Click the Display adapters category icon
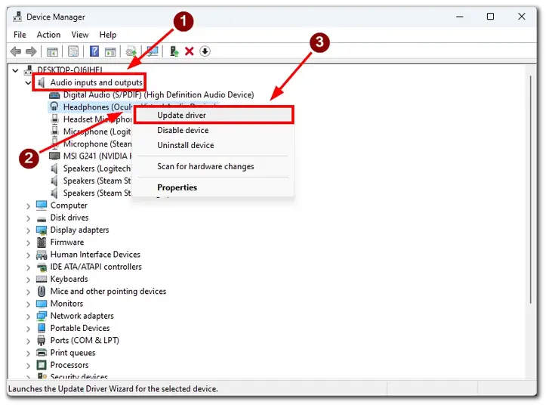Screen dimensions: 549x408 click(x=42, y=230)
